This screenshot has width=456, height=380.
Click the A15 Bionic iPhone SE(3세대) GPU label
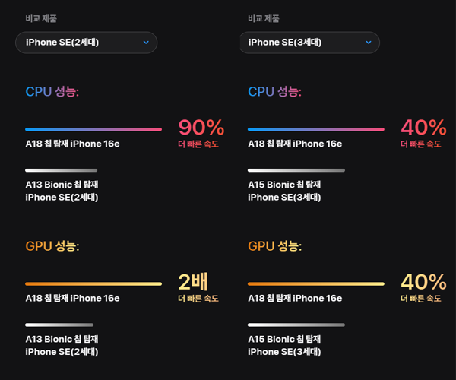coord(284,345)
